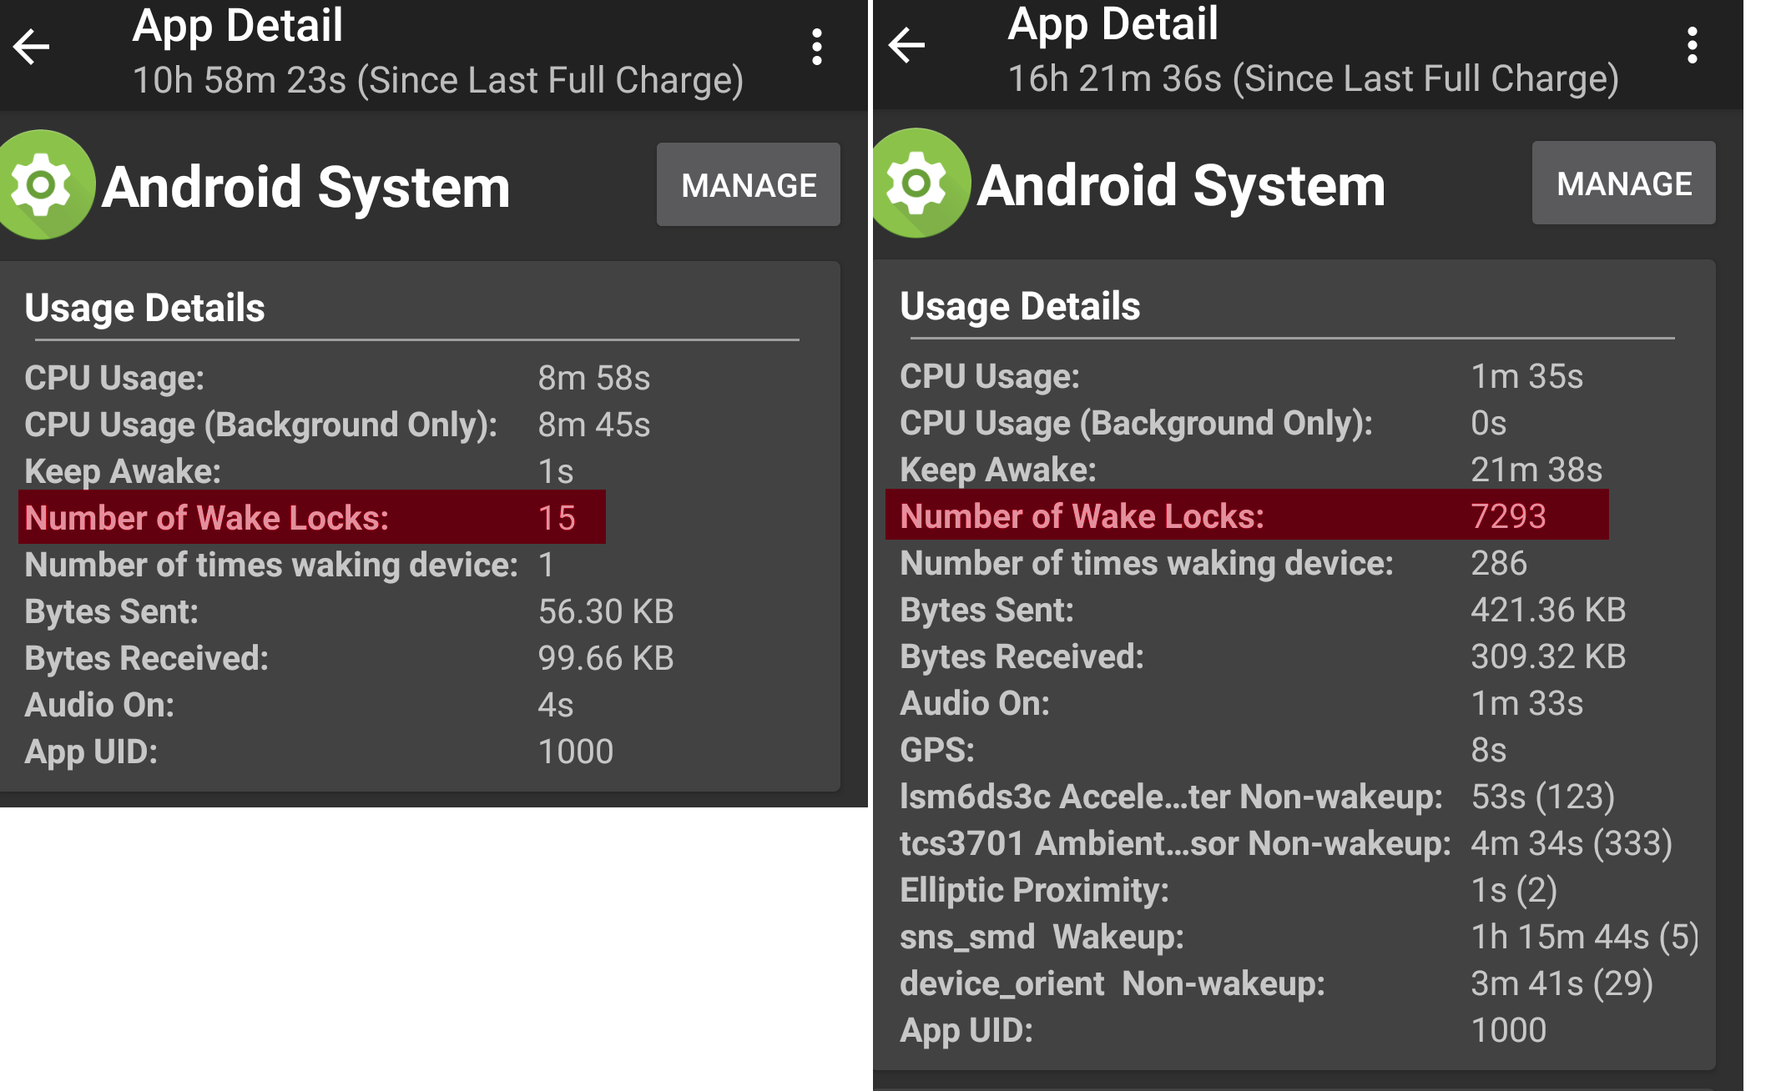Tap Android System gear icon on right

point(917,183)
